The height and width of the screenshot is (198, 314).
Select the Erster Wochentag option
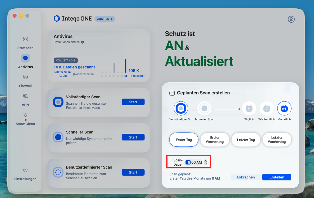tap(215, 140)
